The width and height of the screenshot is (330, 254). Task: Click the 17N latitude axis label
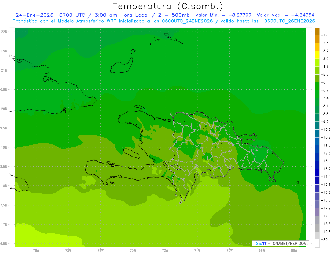(4, 224)
